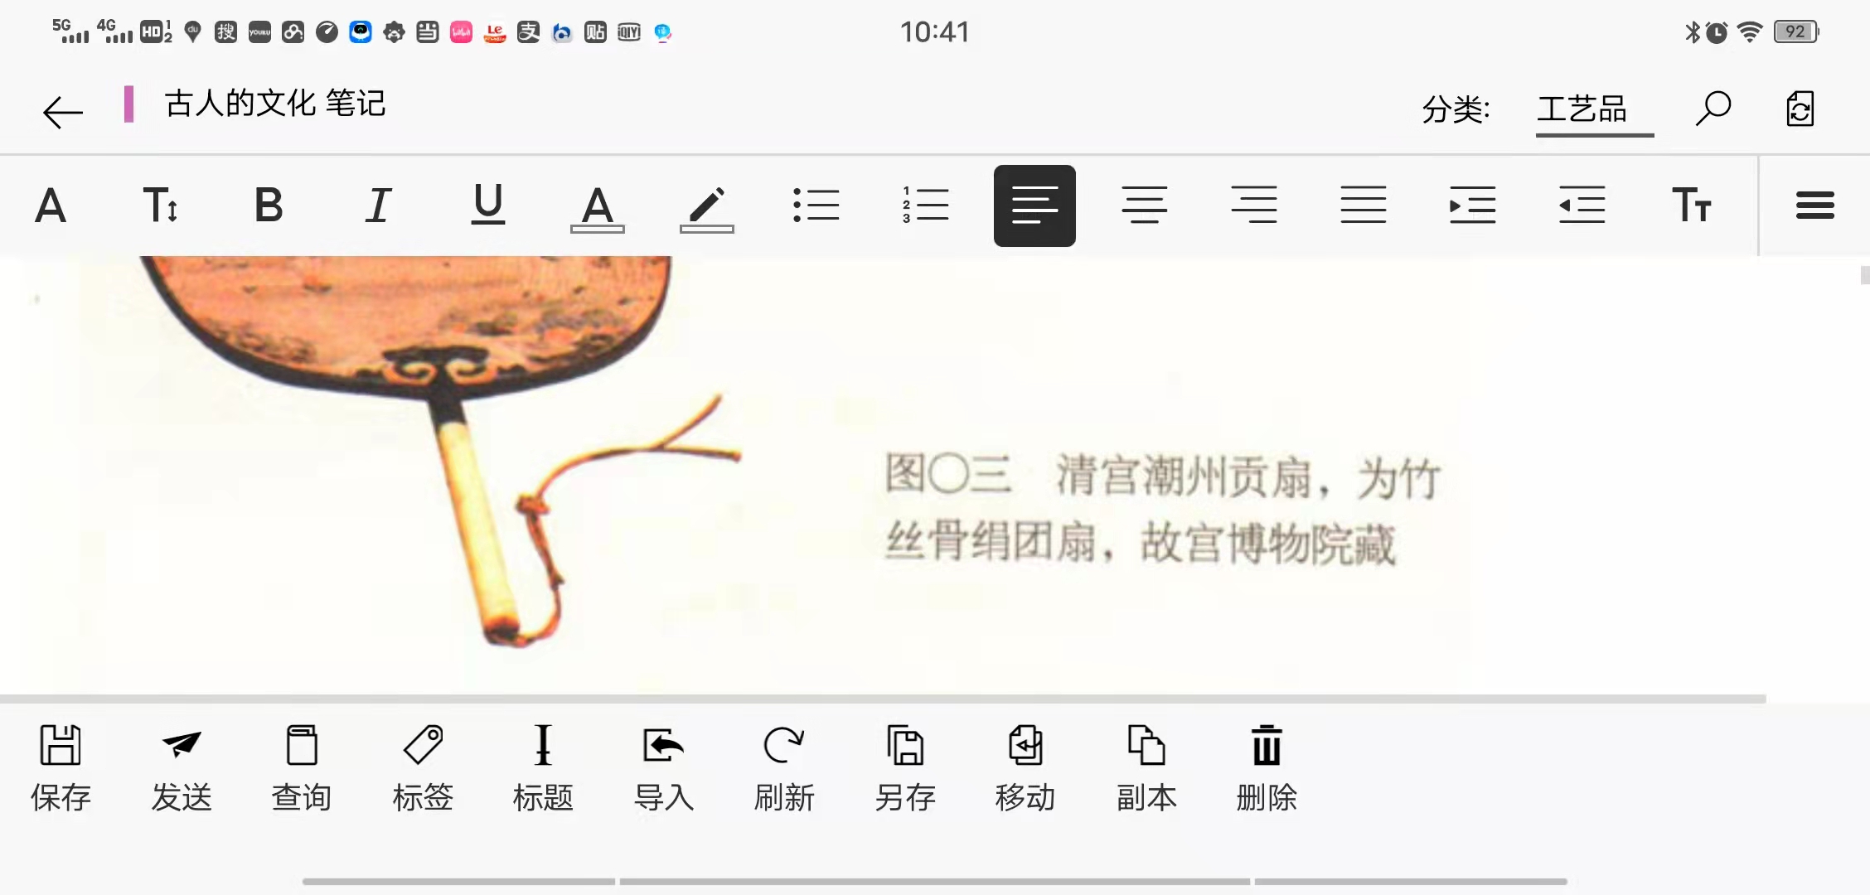Tap the back arrow icon
1870x895 pixels.
pyautogui.click(x=63, y=111)
